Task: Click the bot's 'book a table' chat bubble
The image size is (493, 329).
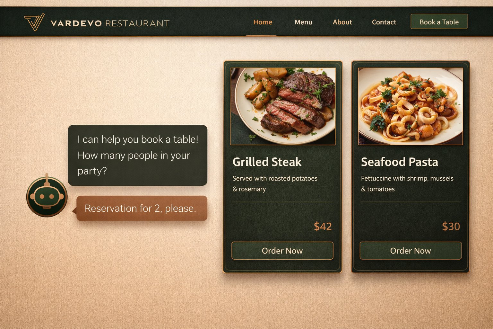Action: [x=138, y=155]
